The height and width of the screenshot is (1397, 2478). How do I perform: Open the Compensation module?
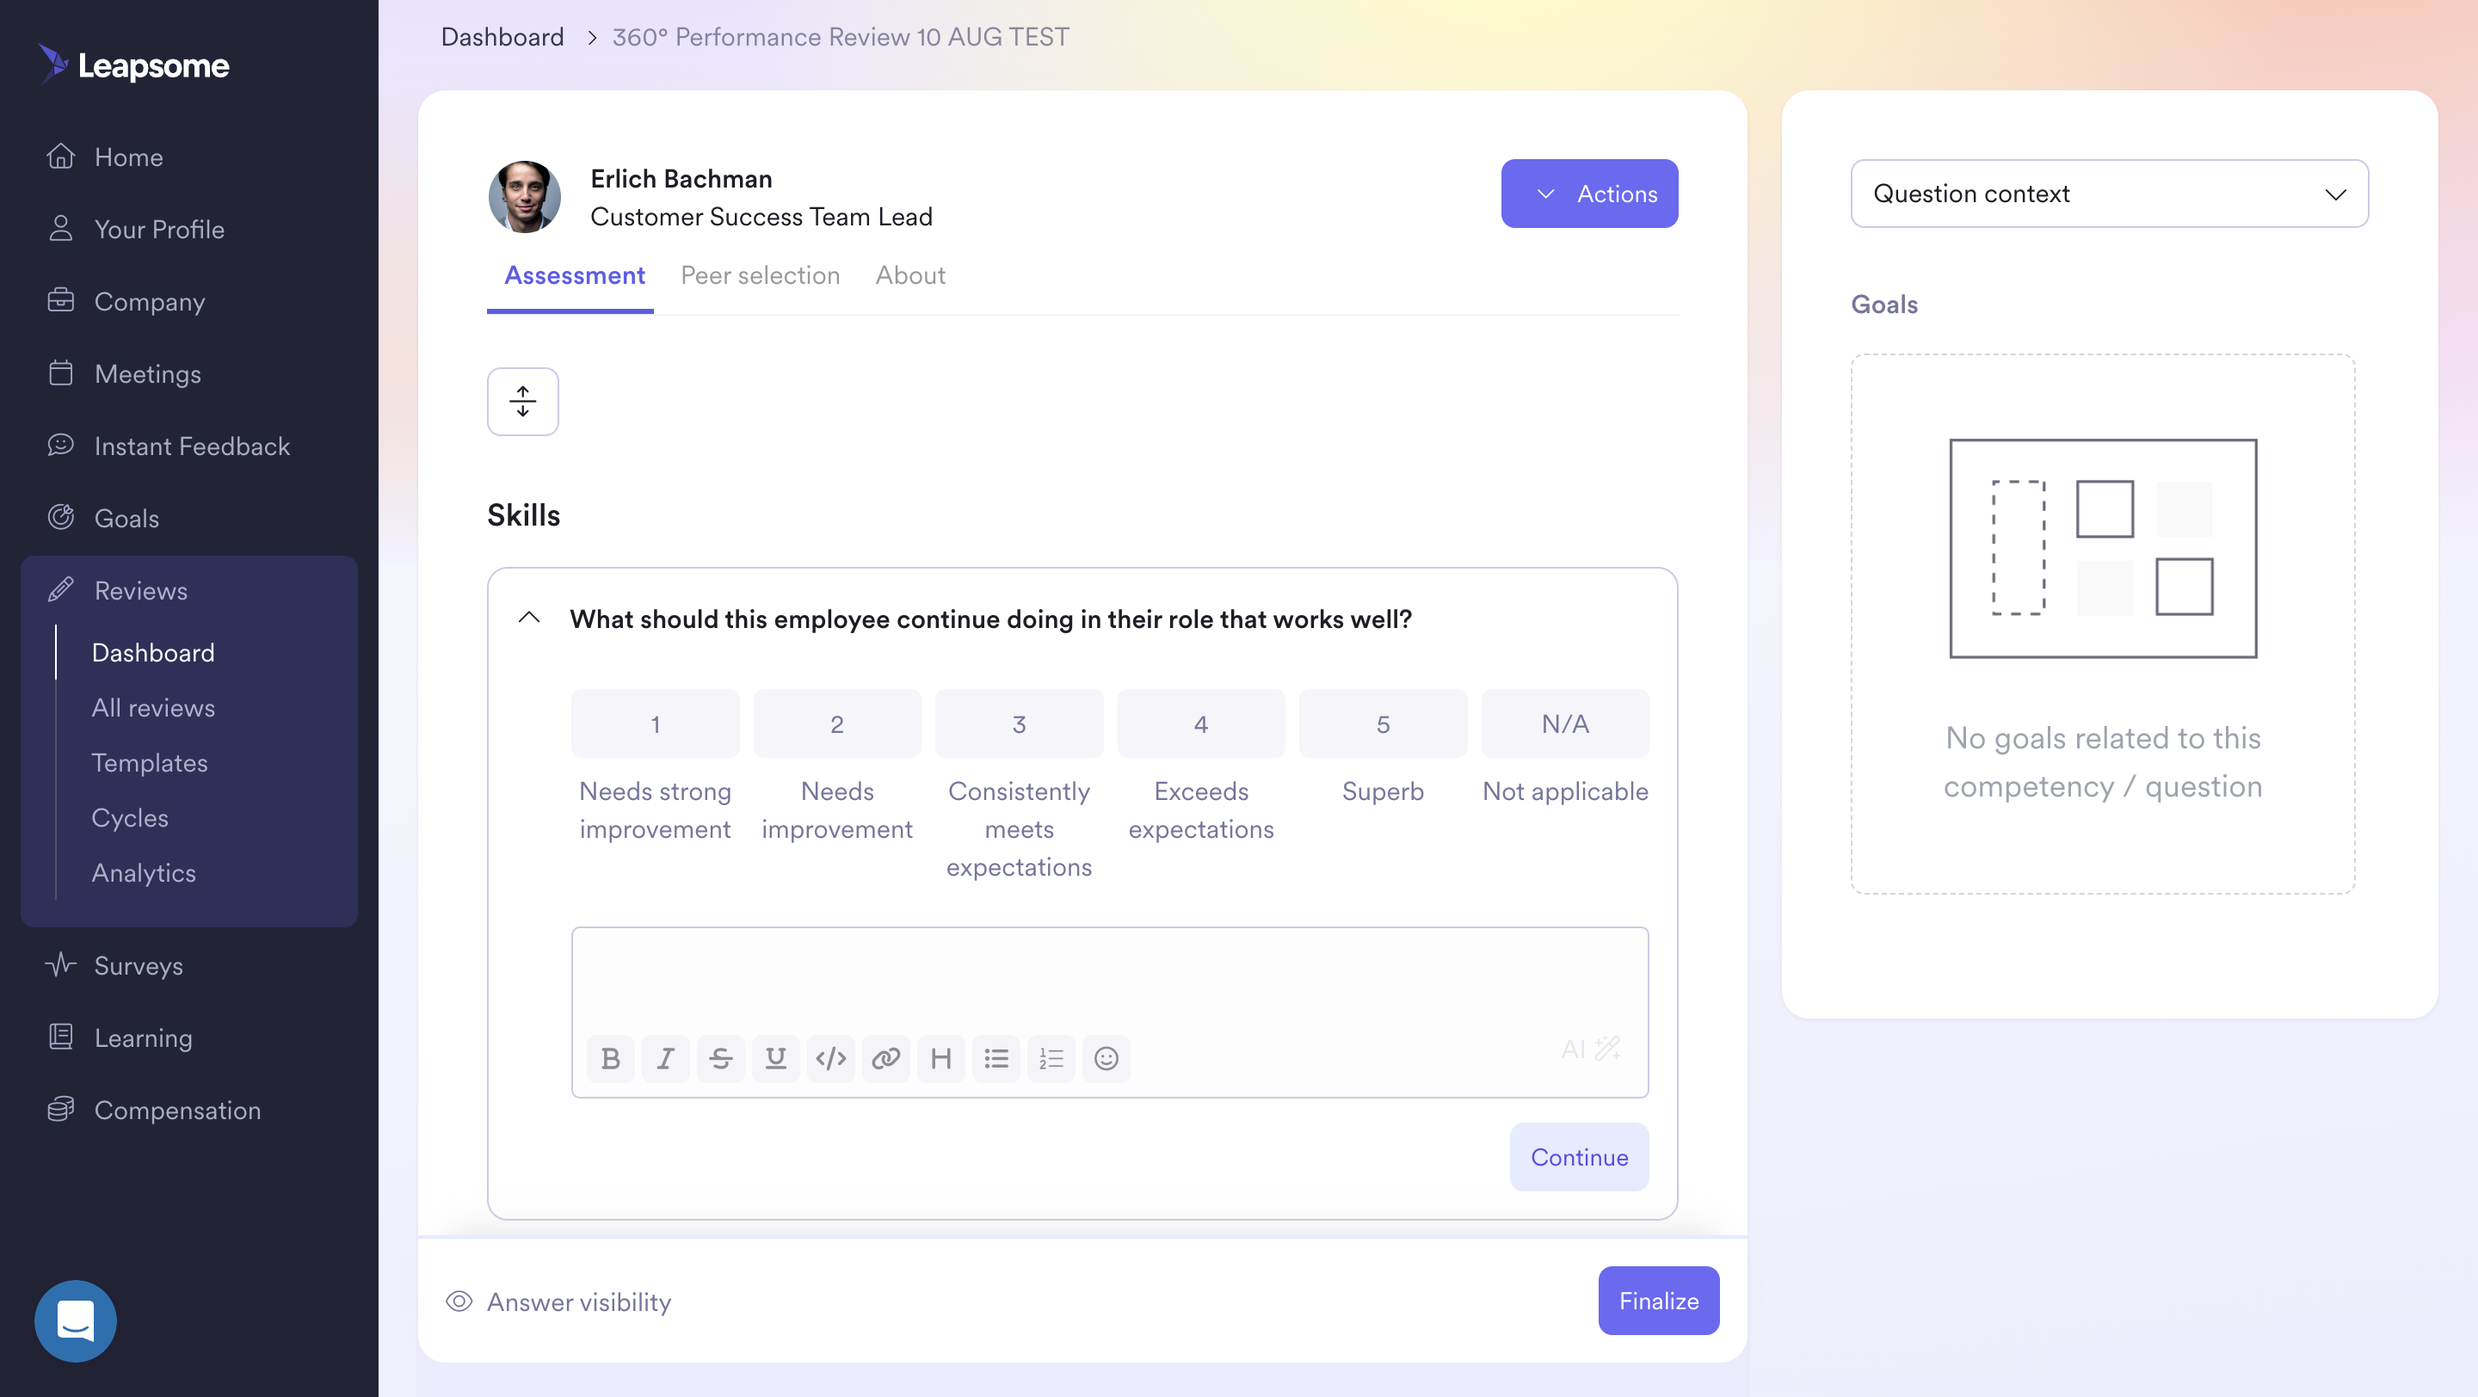[x=153, y=1109]
